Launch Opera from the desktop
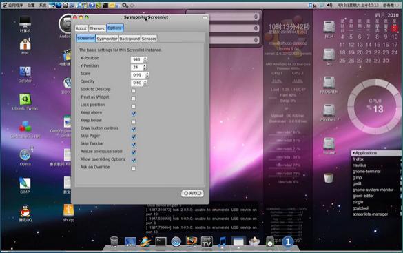403x253 pixels. (25, 155)
